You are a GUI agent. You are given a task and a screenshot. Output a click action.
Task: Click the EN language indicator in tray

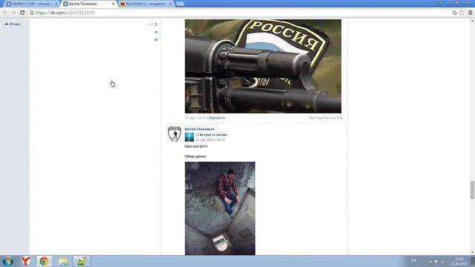pos(413,260)
